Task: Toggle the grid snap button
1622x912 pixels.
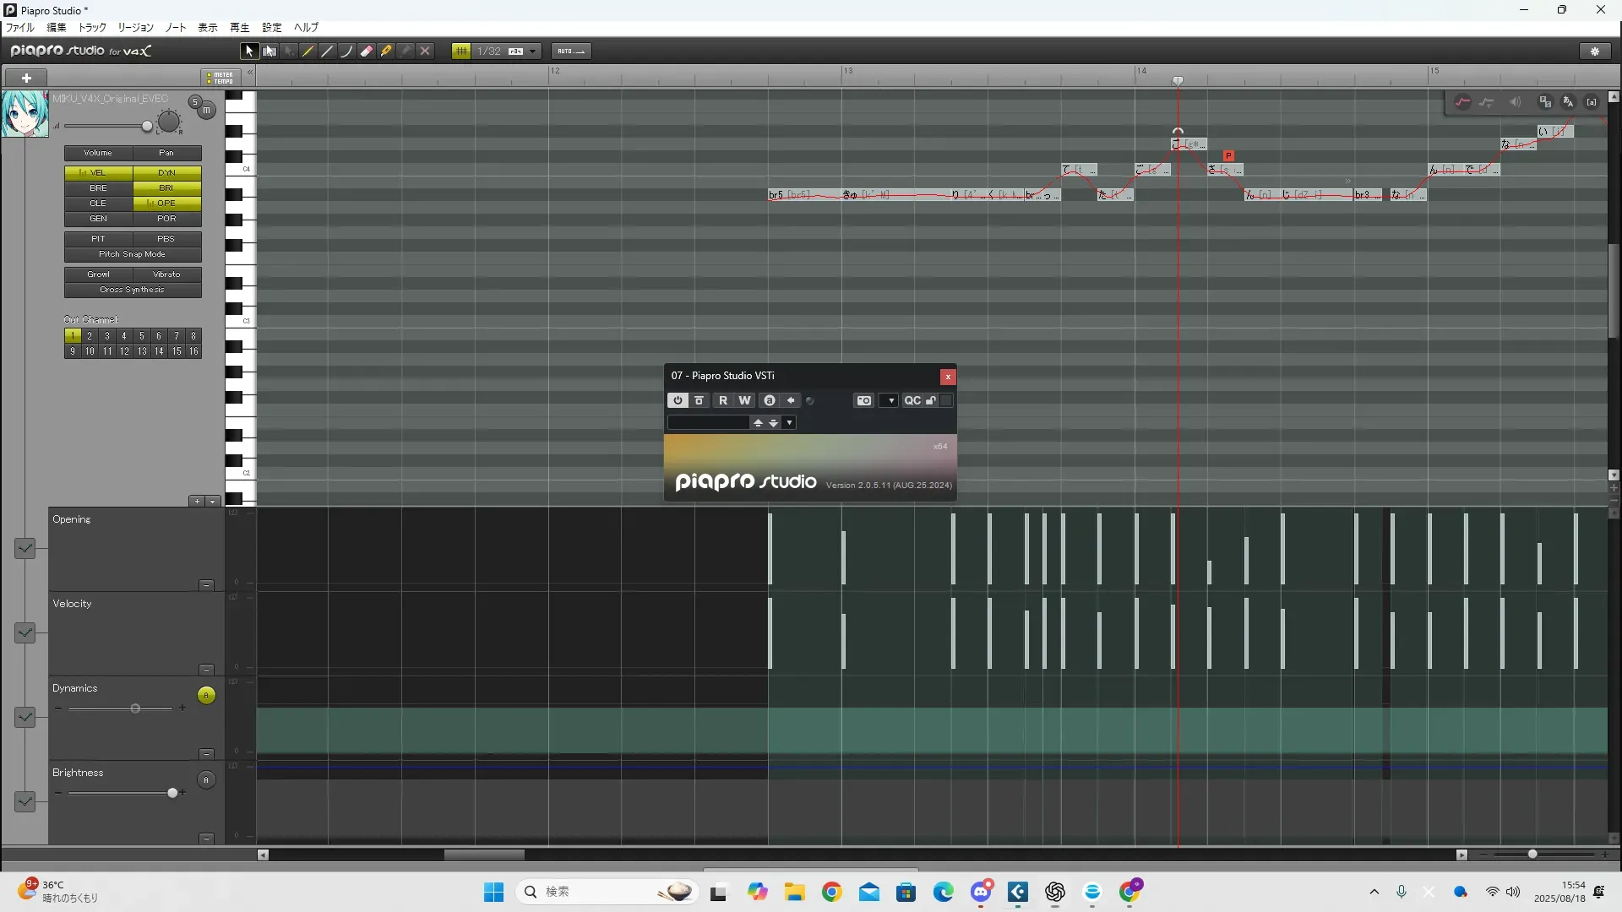Action: coord(461,52)
